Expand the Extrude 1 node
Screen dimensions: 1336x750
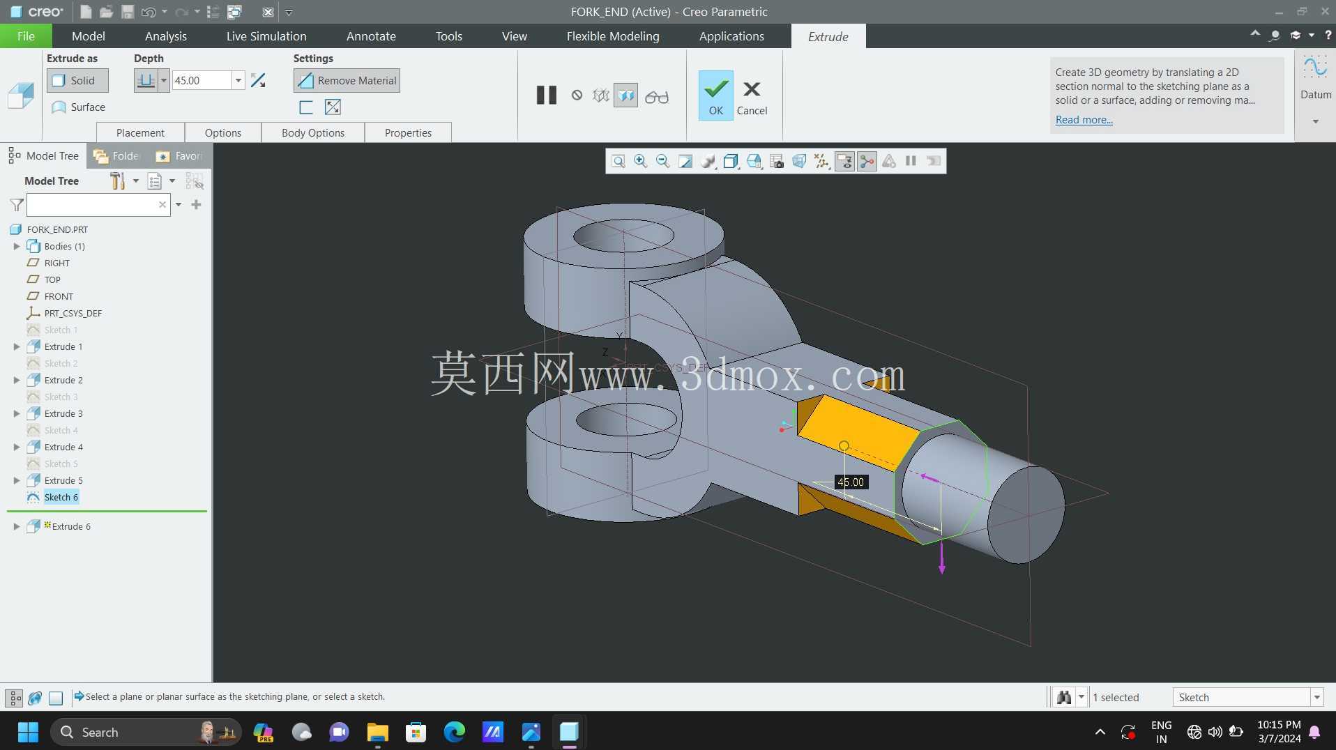tap(16, 346)
